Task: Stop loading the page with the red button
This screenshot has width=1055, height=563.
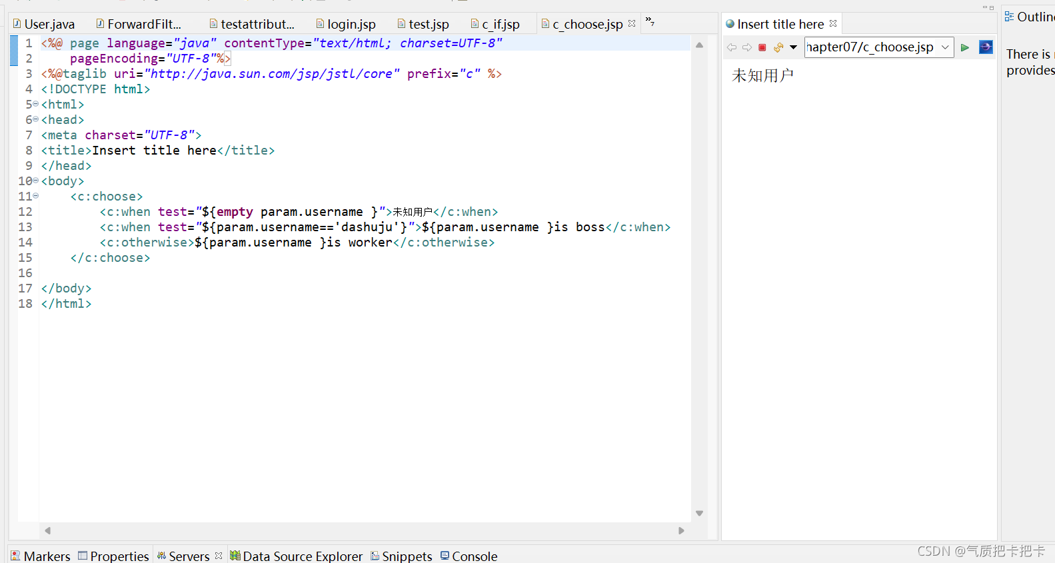Action: coord(762,47)
